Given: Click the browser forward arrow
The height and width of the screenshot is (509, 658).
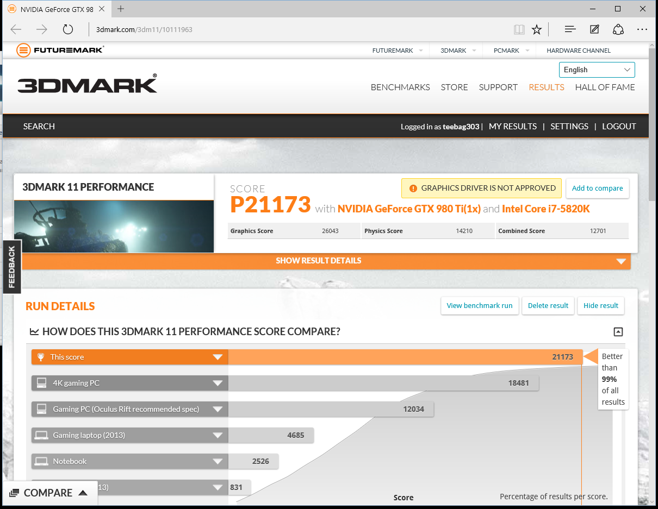Looking at the screenshot, I should (42, 29).
